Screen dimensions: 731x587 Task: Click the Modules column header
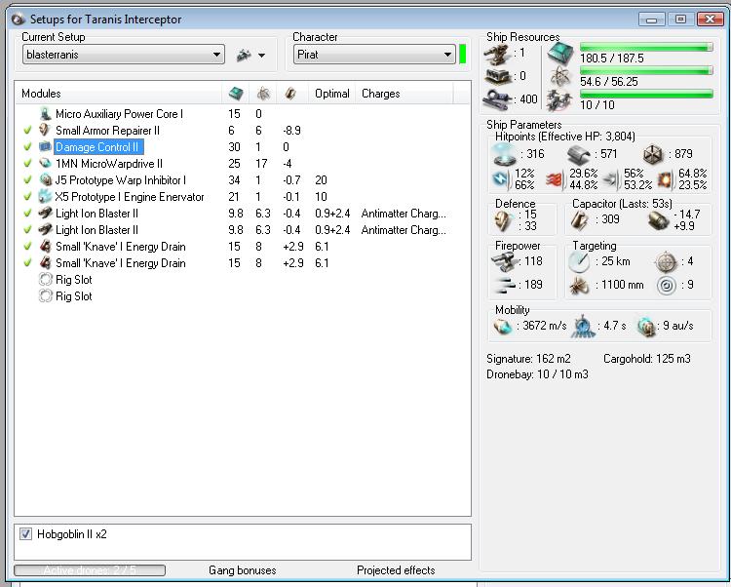[x=41, y=94]
